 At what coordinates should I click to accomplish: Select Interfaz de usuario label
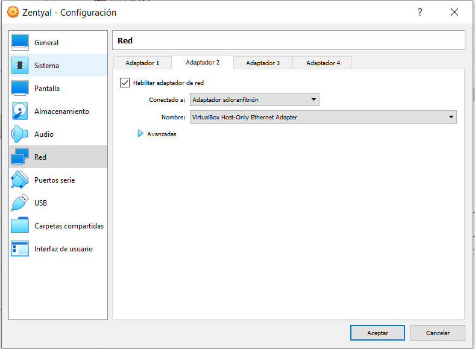[x=64, y=249]
